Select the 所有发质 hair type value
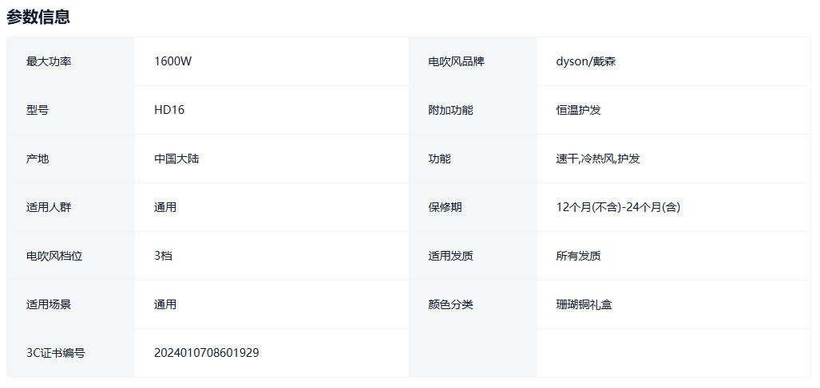 coord(579,256)
